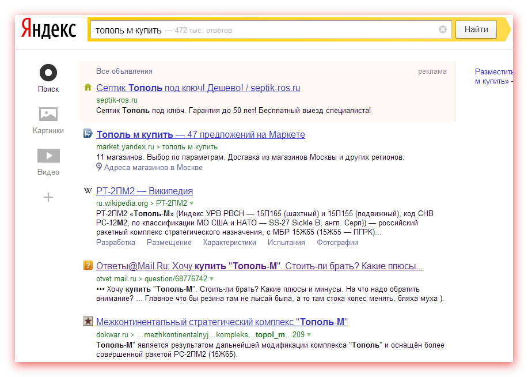Click the Поиск label in sidebar
The height and width of the screenshot is (377, 528).
click(48, 89)
